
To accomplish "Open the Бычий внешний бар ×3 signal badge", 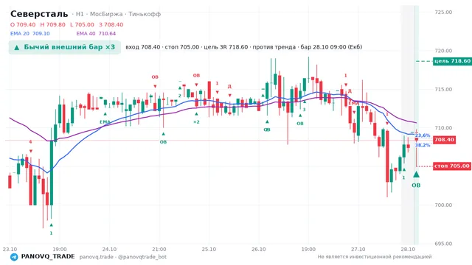I will (65, 47).
